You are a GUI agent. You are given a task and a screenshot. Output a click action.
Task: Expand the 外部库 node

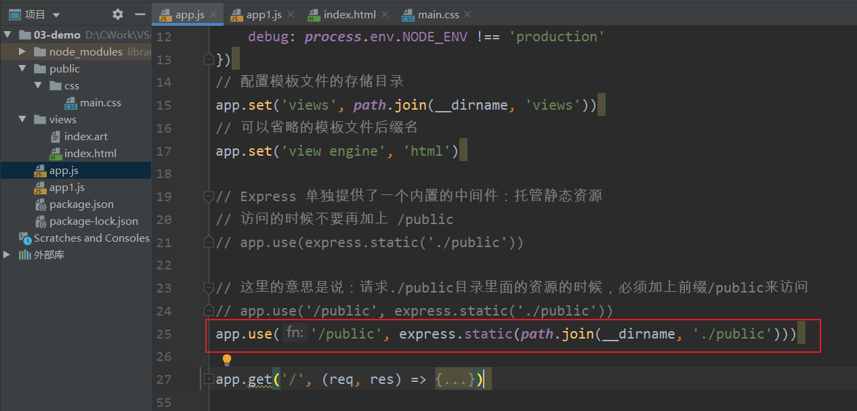coord(7,255)
